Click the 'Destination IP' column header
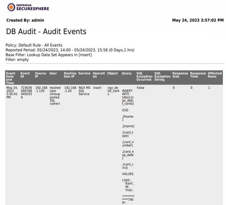The width and height of the screenshot is (226, 205). [70, 75]
